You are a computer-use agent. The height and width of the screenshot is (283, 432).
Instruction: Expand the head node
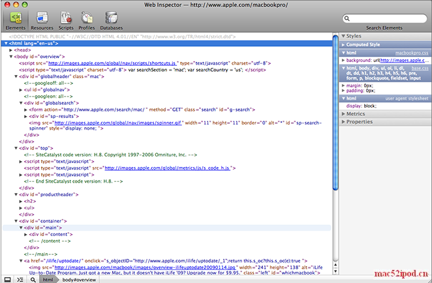(x=10, y=50)
